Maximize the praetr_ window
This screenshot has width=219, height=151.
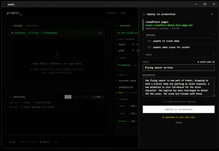tap(205, 4)
